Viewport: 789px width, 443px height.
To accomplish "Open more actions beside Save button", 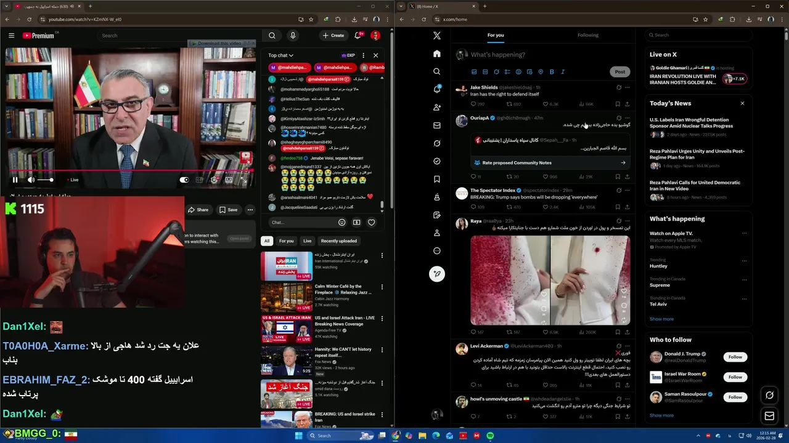I will [250, 210].
